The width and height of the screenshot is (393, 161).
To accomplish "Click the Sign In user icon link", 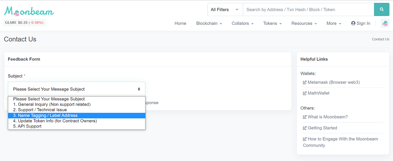I will tap(361, 23).
